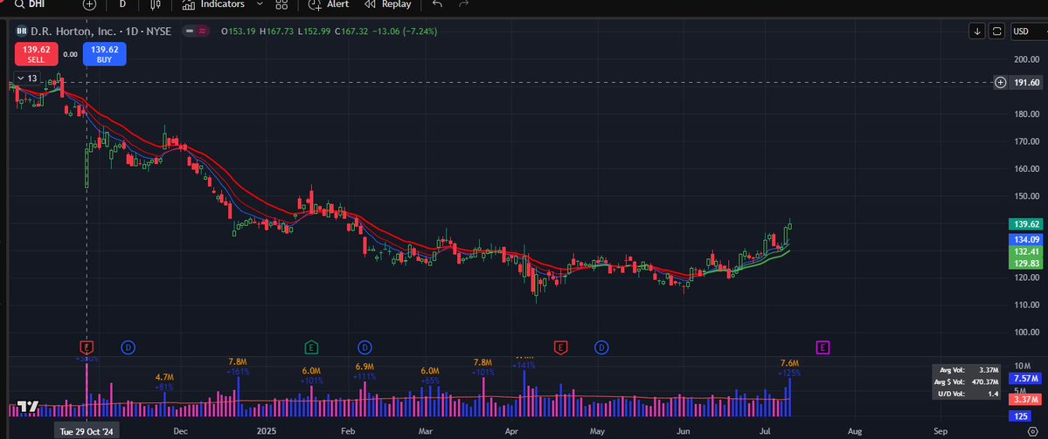Expand the collapsed 13 indicators legend
Viewport: 1048px width, 439px height.
[27, 78]
